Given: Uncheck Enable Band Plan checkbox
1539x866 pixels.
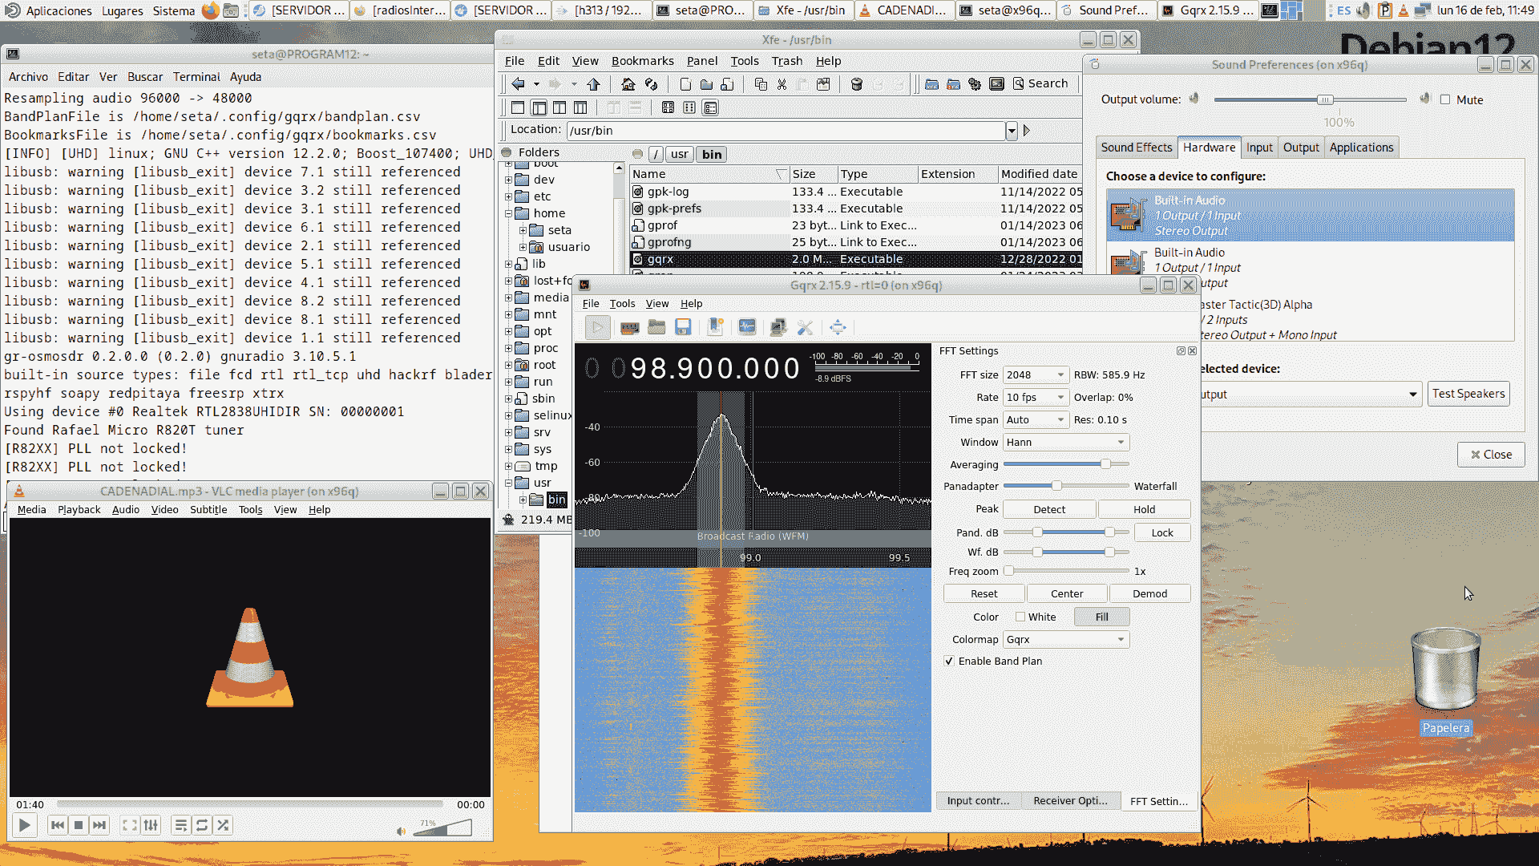Looking at the screenshot, I should click(950, 662).
